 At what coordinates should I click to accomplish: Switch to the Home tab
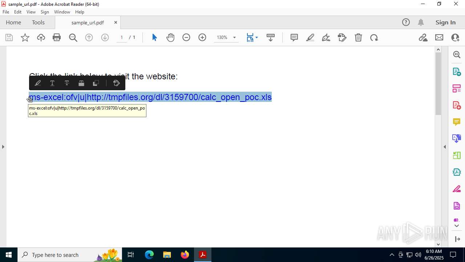tap(13, 22)
